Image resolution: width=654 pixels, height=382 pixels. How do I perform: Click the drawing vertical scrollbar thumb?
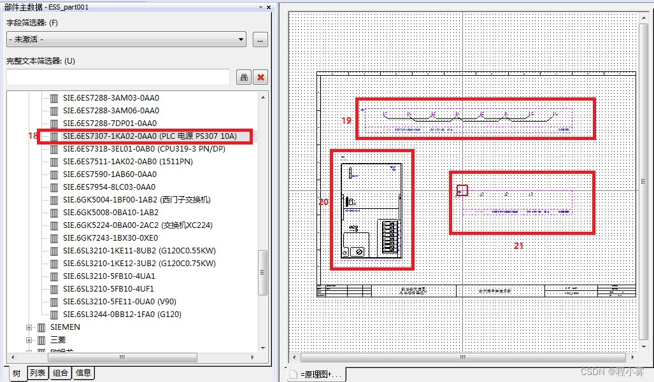pos(643,181)
